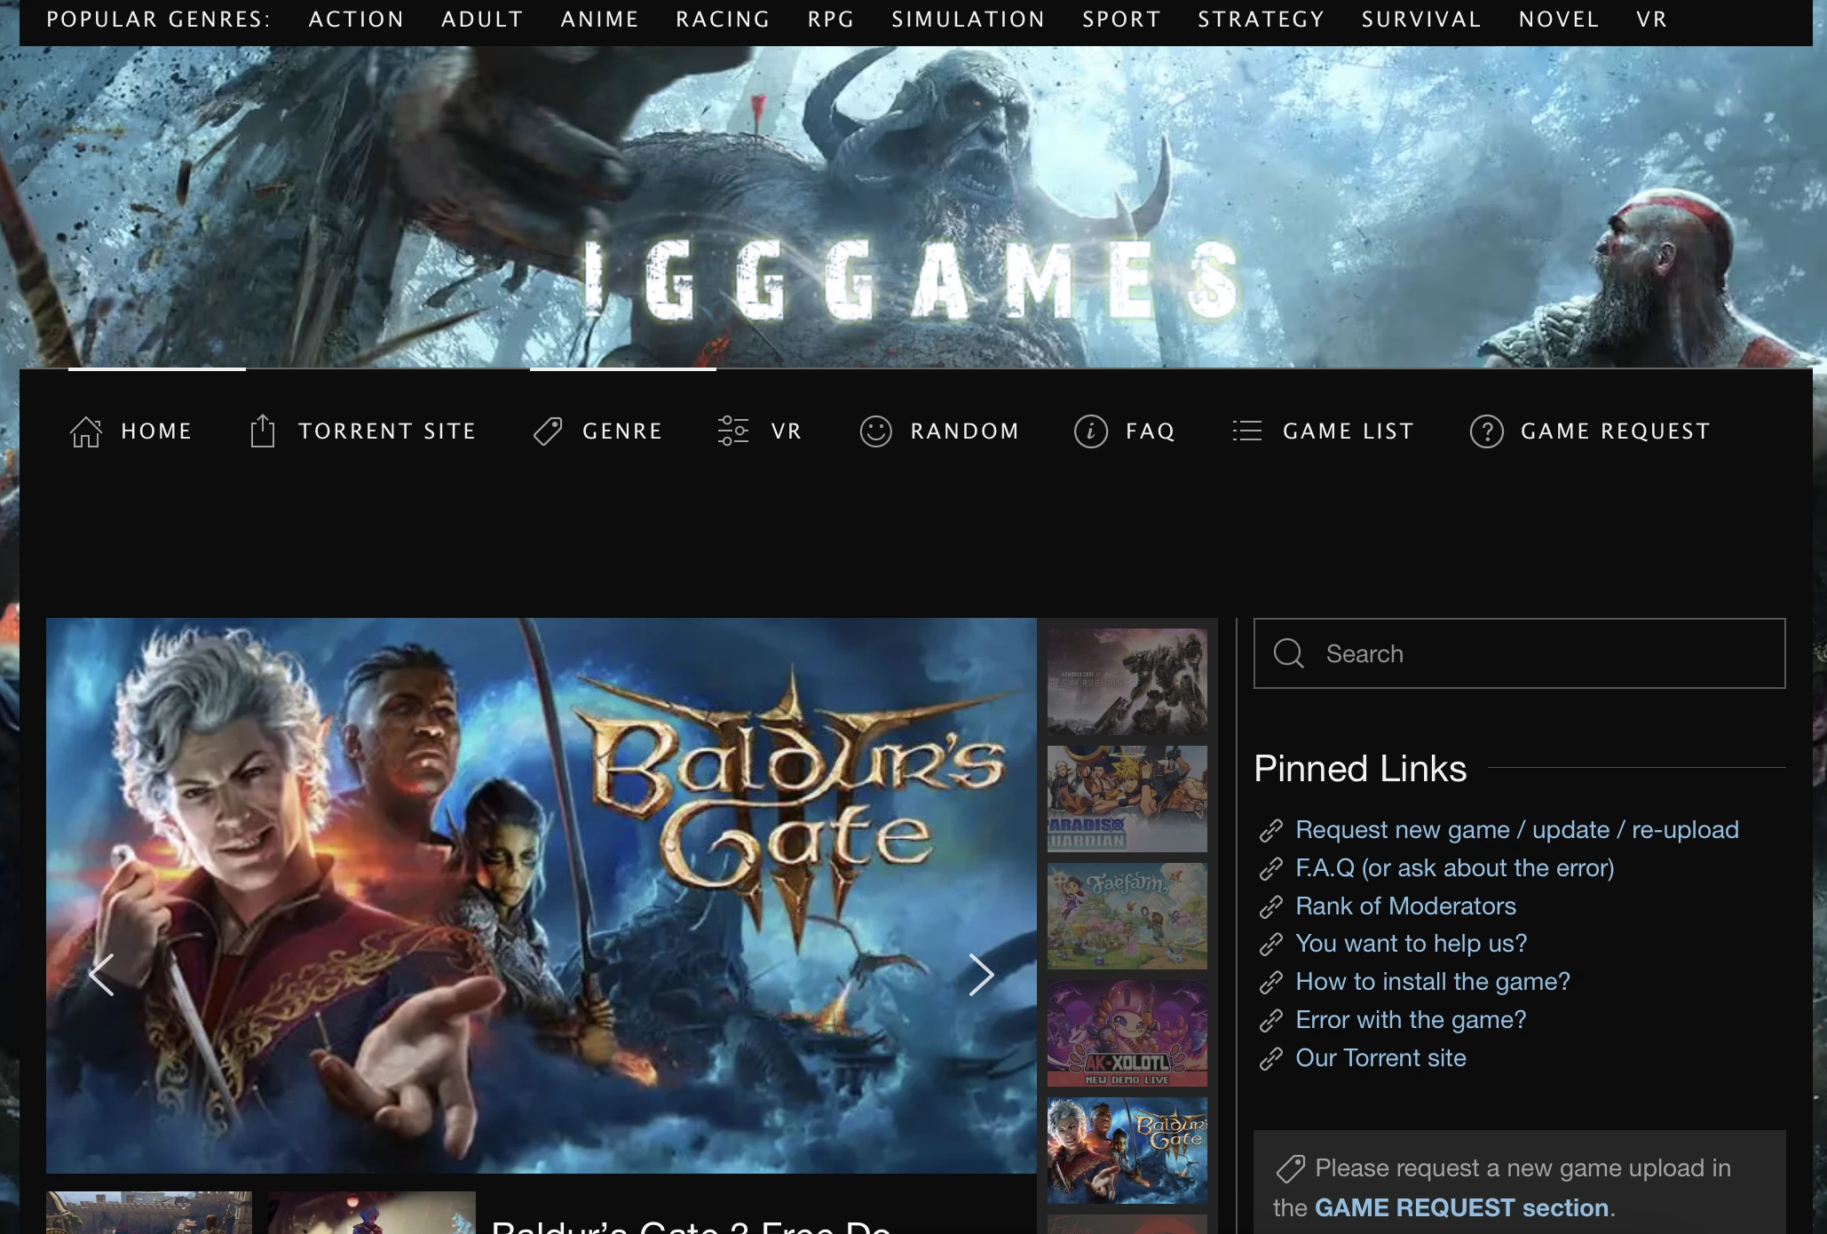Click the upload icon beside TORRENT SITE
This screenshot has height=1234, width=1827.
263,431
